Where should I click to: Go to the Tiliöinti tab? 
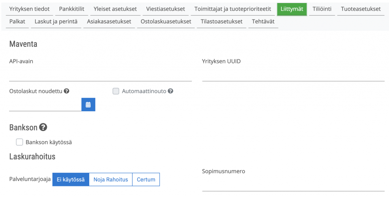322,9
